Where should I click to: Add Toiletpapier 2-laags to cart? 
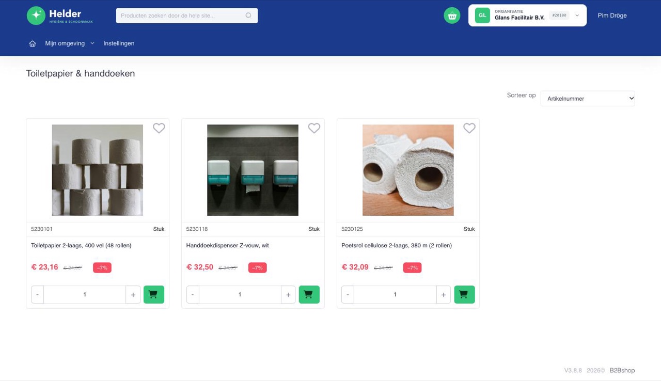(154, 294)
